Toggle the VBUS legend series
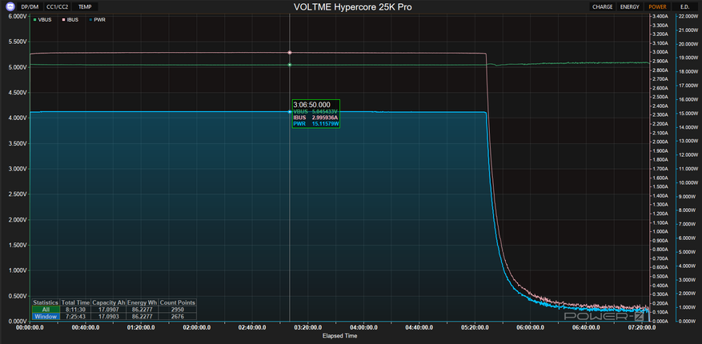This screenshot has width=702, height=344. point(44,20)
